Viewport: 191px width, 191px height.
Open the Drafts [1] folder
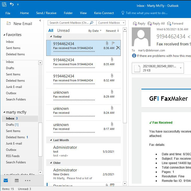12,125
